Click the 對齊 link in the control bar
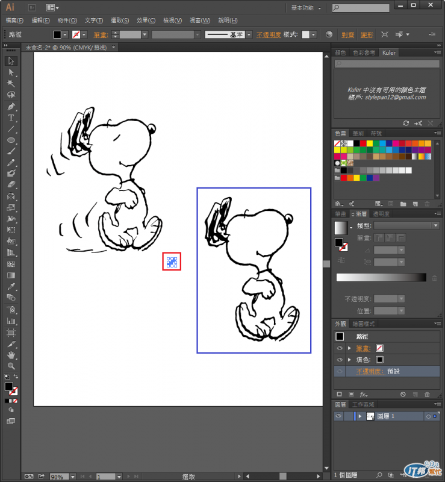This screenshot has width=445, height=482. coord(348,35)
